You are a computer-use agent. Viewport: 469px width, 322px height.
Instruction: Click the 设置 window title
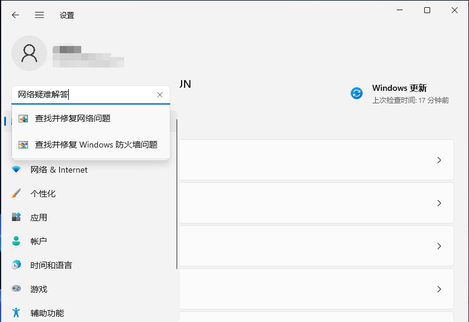[67, 16]
